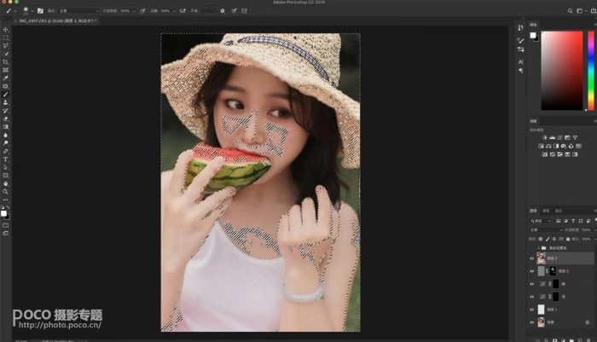Image resolution: width=597 pixels, height=342 pixels.
Task: Add a Black & White adjustment
Action: [x=556, y=146]
